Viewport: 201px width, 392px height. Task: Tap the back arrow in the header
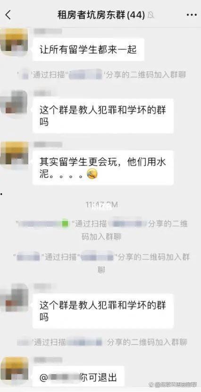(8, 15)
